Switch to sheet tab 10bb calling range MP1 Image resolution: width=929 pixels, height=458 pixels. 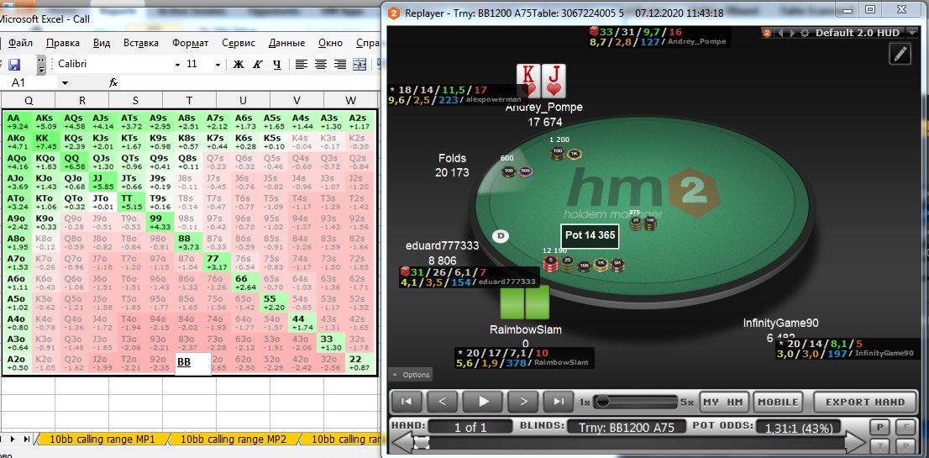[103, 439]
